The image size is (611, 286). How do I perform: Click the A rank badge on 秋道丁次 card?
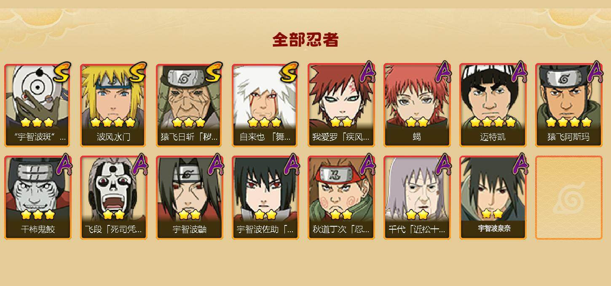pos(367,164)
